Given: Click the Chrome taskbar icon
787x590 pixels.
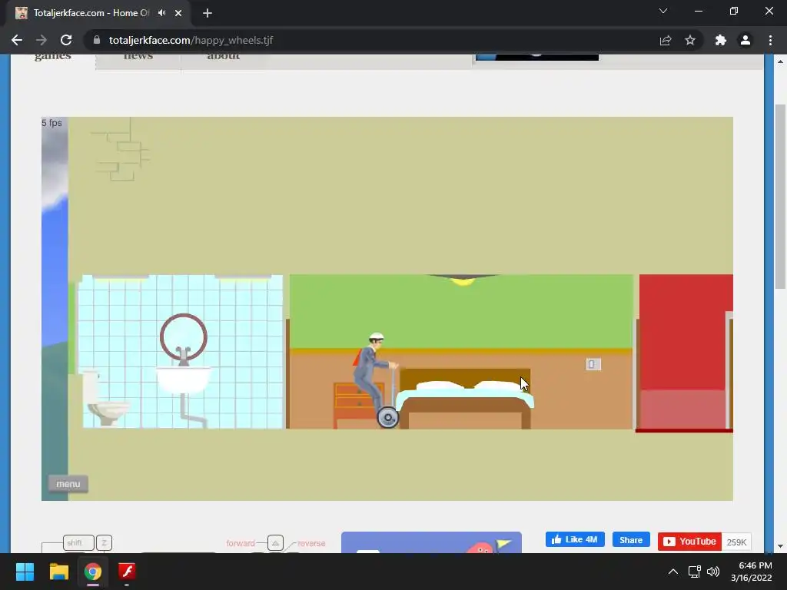Looking at the screenshot, I should point(93,572).
